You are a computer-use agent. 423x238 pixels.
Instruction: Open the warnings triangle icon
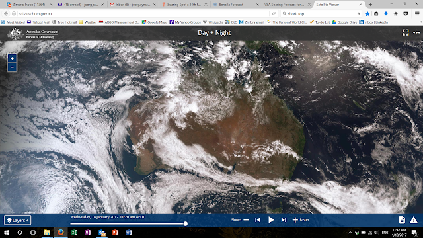coord(414,220)
